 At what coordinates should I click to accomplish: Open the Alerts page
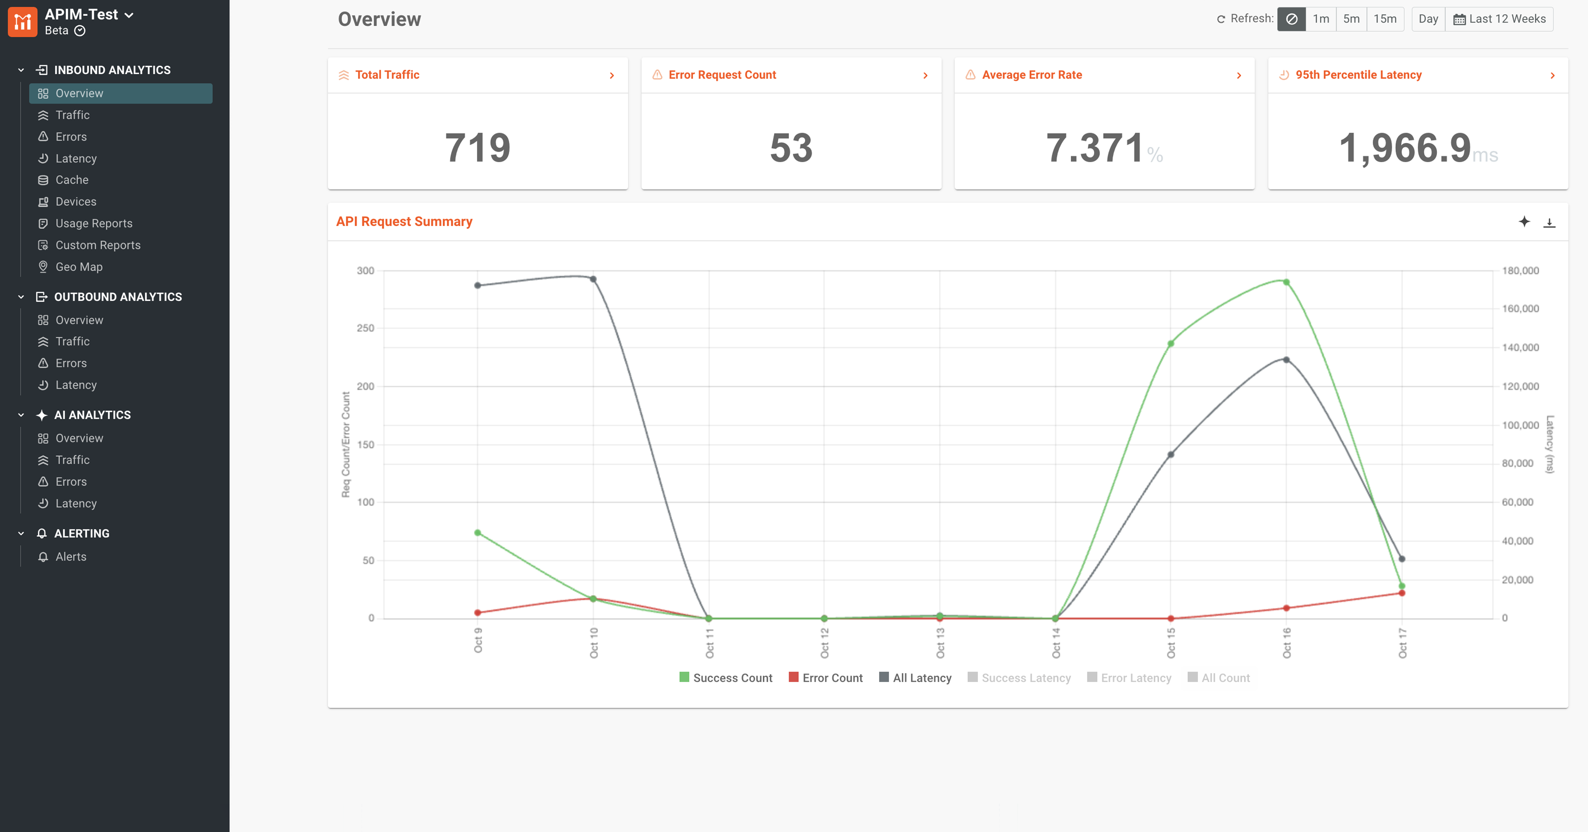point(71,556)
